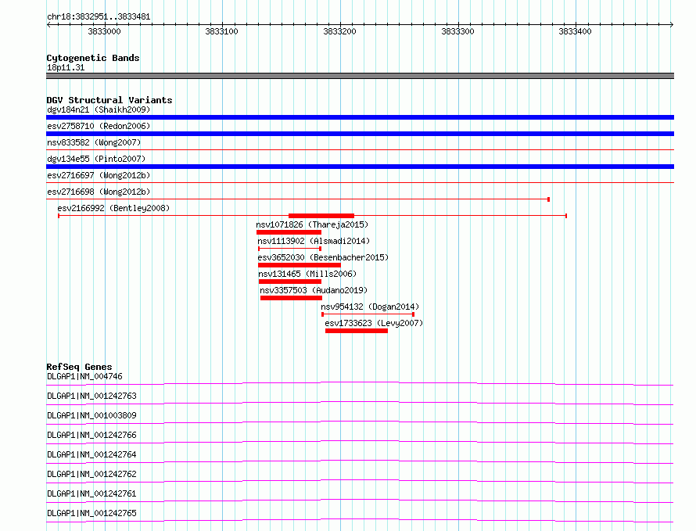Click the chr18:3832951..3833481 region label
This screenshot has width=696, height=531.
[x=99, y=17]
